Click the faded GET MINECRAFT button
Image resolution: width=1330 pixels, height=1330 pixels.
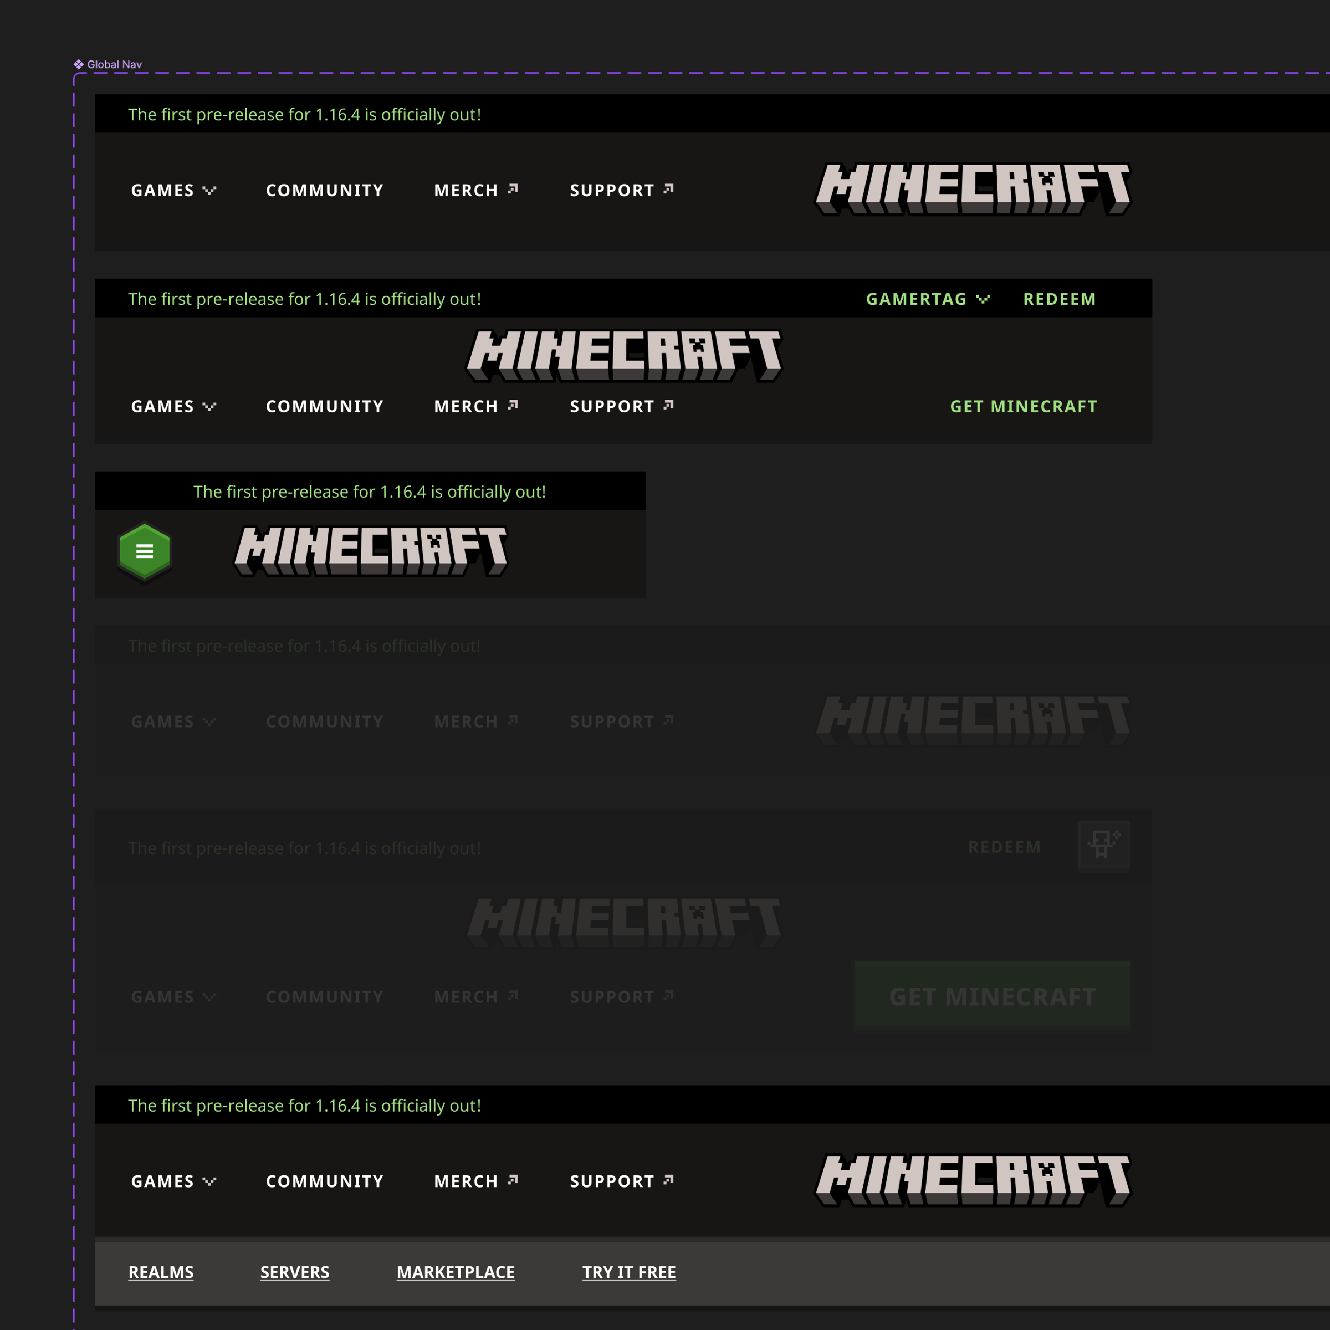[x=992, y=996]
